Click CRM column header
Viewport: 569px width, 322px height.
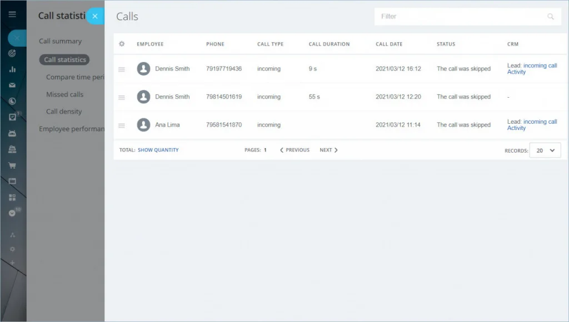513,44
